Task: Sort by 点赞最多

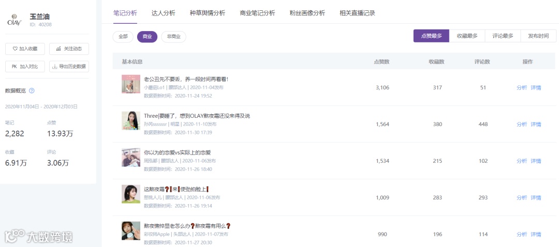Action: point(431,36)
